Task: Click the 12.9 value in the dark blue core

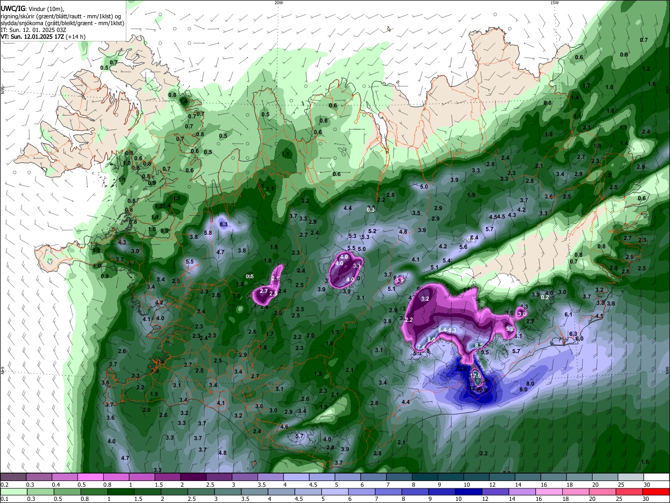Action: coord(482,390)
